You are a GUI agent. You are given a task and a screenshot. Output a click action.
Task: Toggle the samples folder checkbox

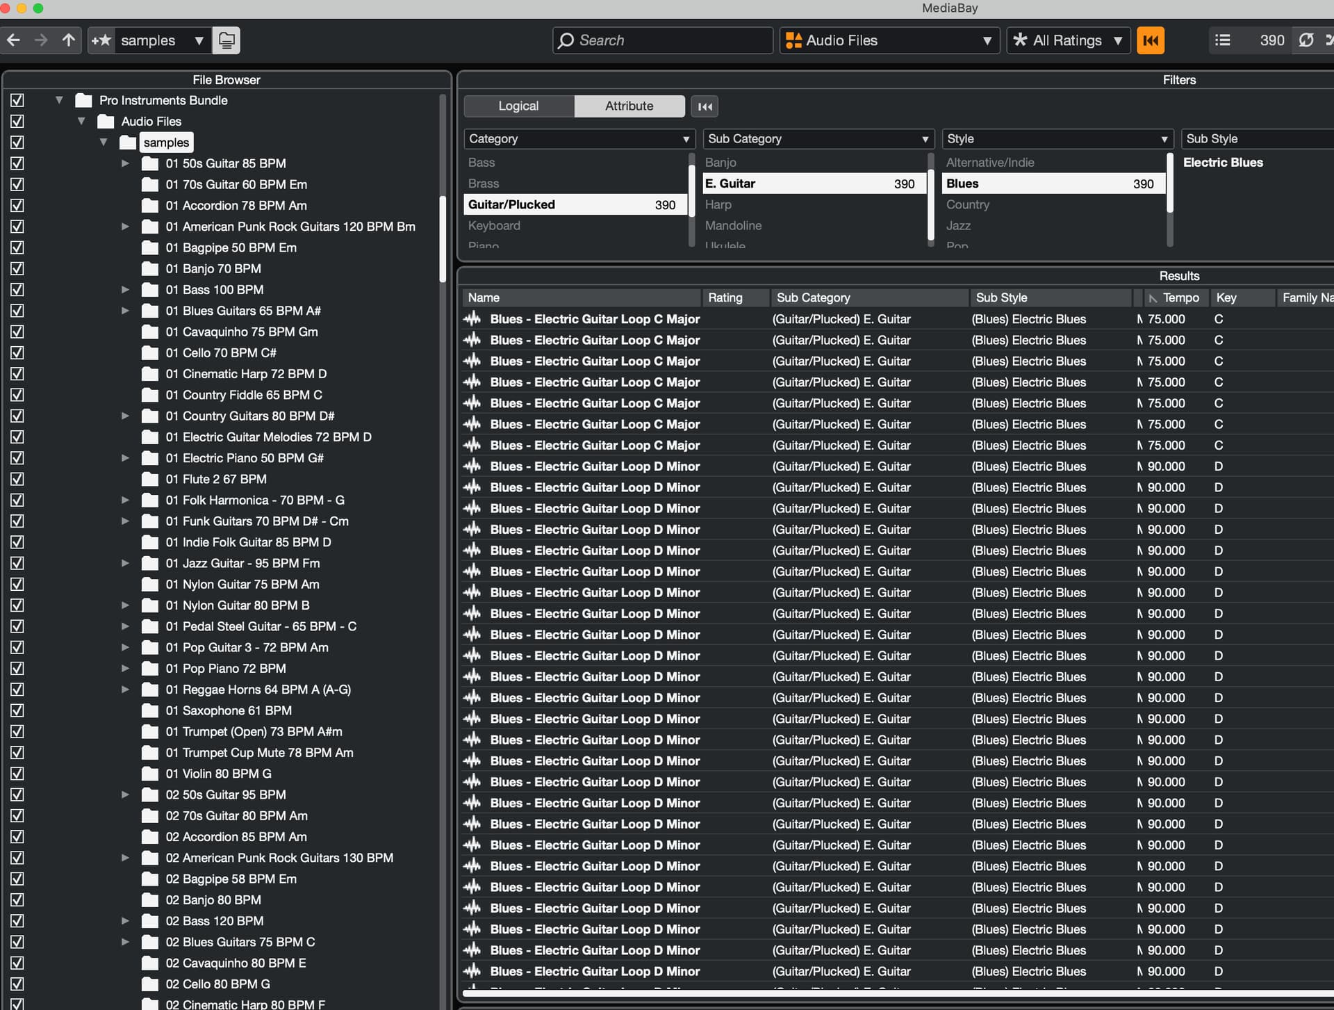(17, 142)
